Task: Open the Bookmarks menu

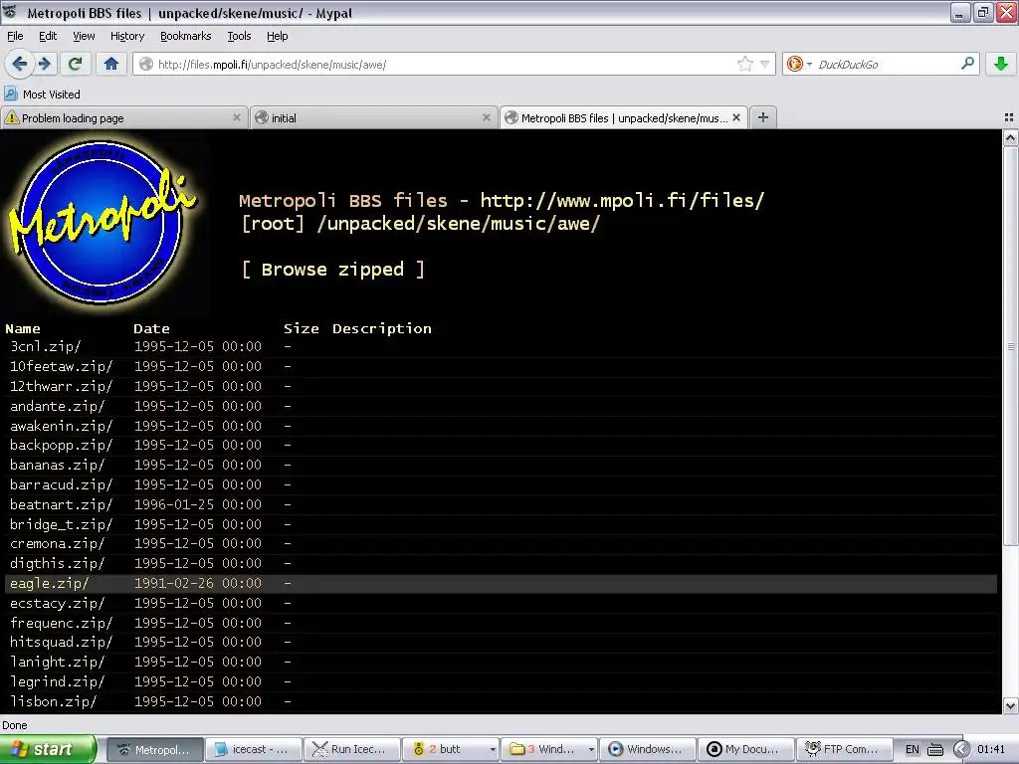Action: coord(185,36)
